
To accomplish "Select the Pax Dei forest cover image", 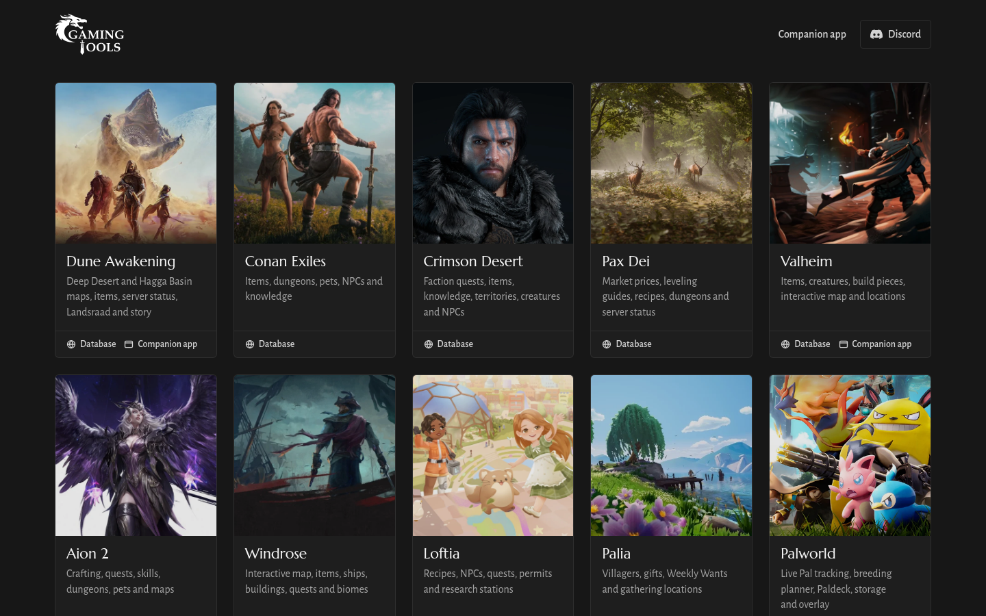I will [x=671, y=164].
